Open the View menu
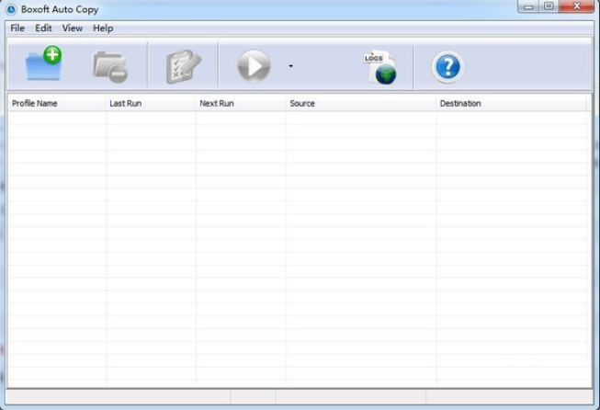This screenshot has width=600, height=410. point(72,28)
